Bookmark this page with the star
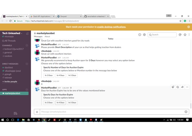The height and width of the screenshot is (136, 192). (x=180, y=21)
